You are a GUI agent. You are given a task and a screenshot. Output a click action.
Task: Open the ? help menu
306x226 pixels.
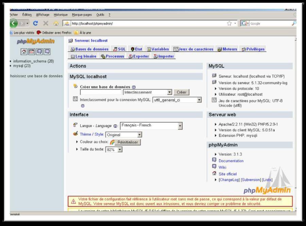109,15
